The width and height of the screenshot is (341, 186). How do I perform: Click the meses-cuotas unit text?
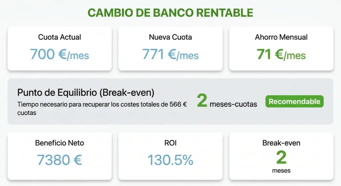[233, 104]
